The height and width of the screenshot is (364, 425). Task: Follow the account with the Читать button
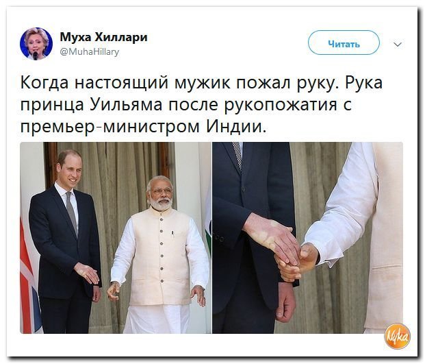point(344,43)
